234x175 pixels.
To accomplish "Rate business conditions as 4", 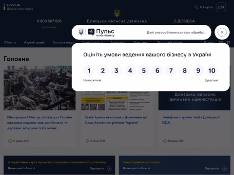I will 130,70.
